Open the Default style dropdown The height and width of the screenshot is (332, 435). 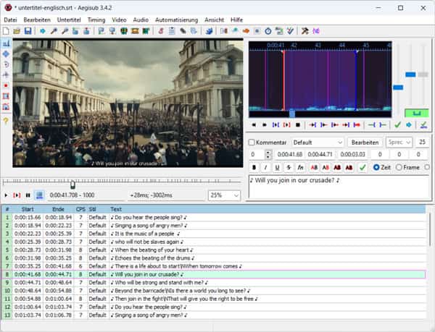coord(318,142)
